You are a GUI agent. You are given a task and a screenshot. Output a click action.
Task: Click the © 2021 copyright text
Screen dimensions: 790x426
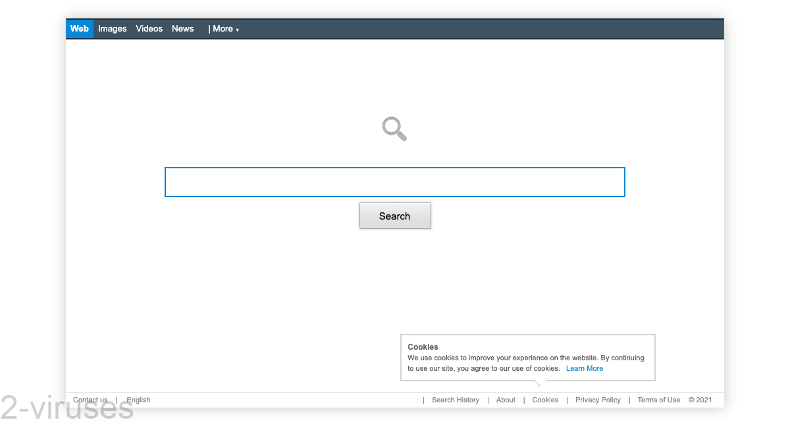[700, 400]
